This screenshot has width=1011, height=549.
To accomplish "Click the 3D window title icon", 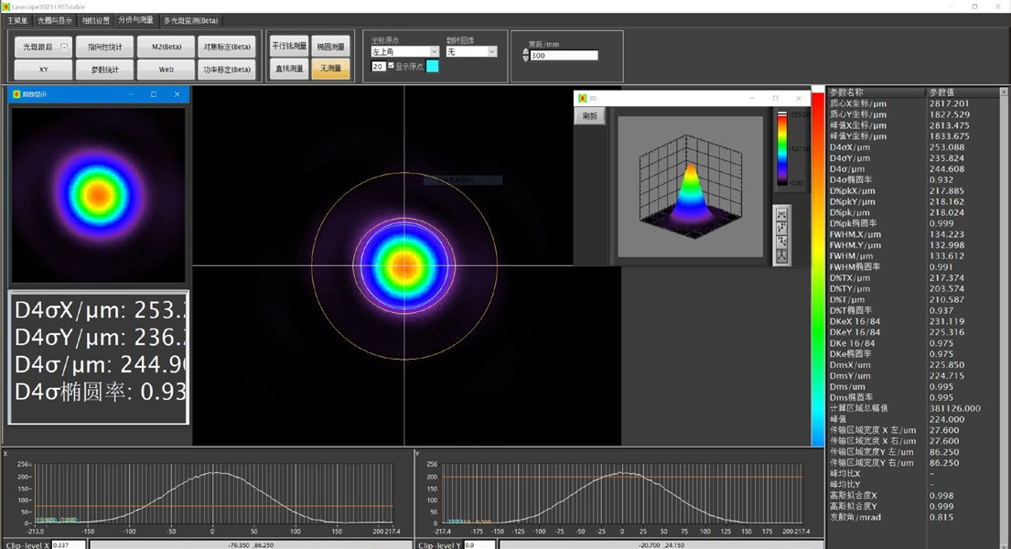I will [582, 98].
